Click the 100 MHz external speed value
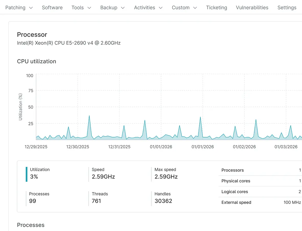 [x=292, y=203]
